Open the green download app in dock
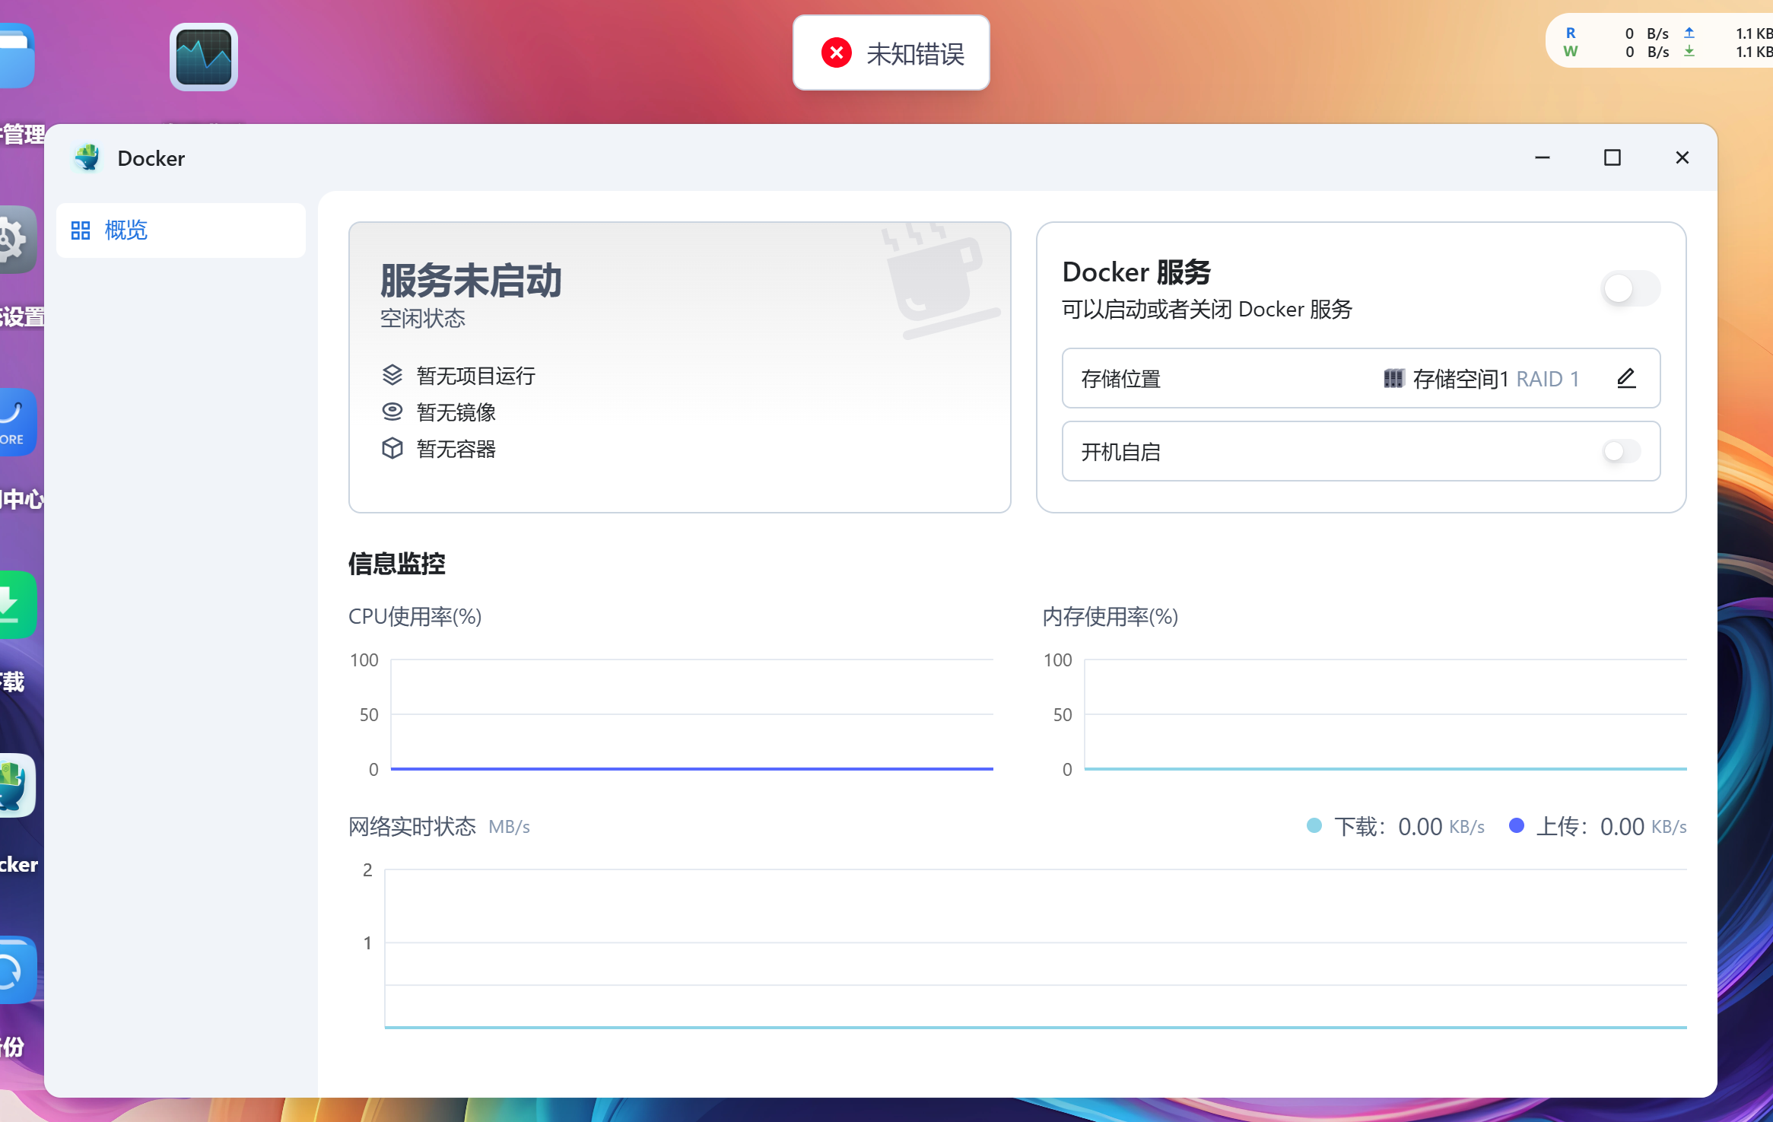The width and height of the screenshot is (1773, 1122). 17,605
